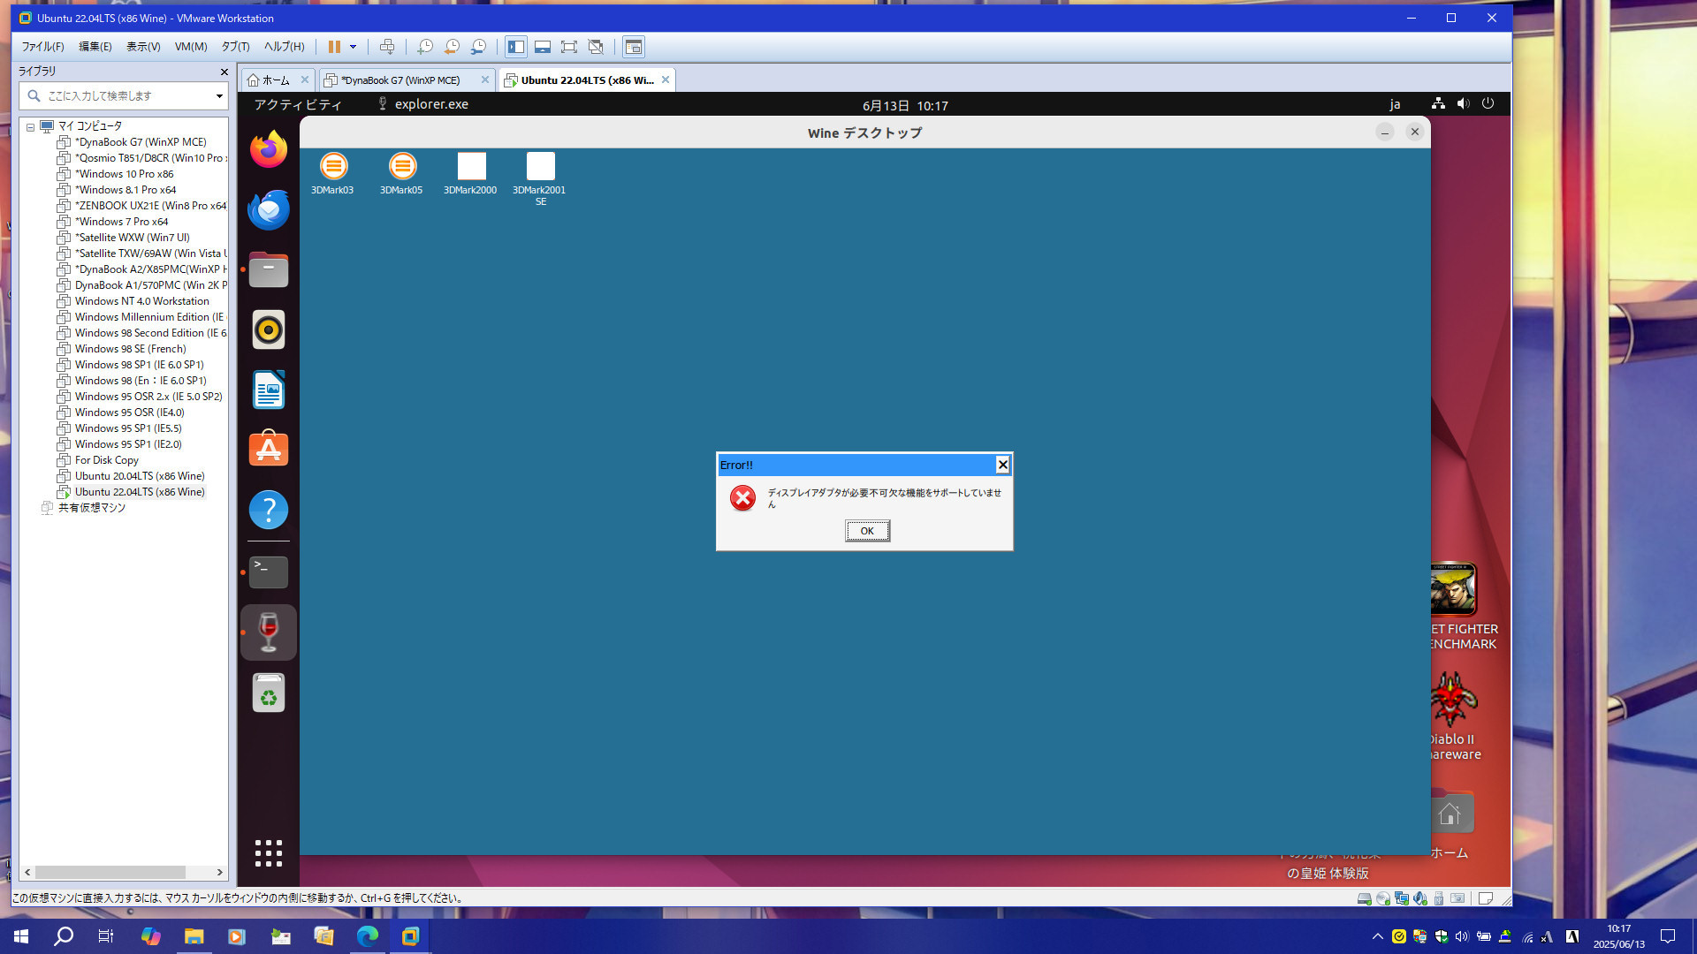The image size is (1697, 954).
Task: Open the ja input source indicator
Action: pyautogui.click(x=1395, y=104)
